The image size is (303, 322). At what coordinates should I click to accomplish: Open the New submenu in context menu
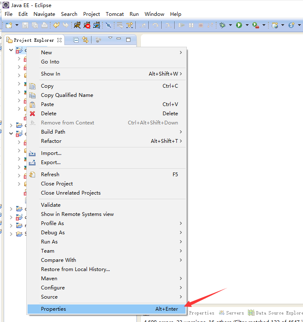107,53
